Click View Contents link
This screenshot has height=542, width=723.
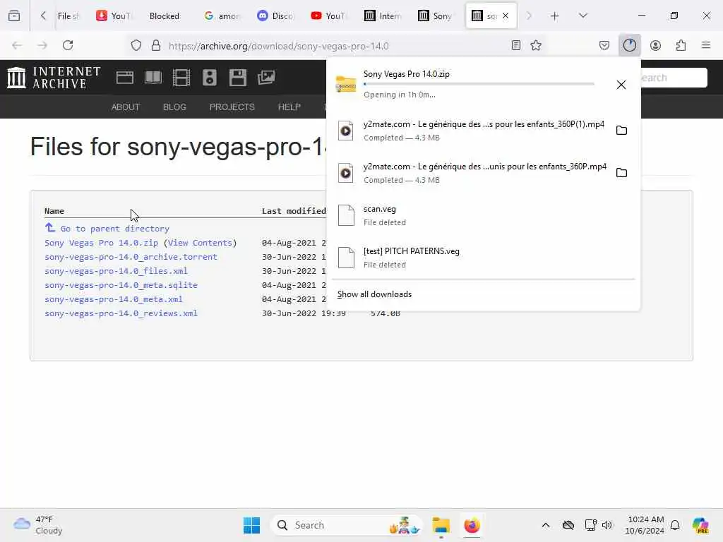[x=200, y=243]
